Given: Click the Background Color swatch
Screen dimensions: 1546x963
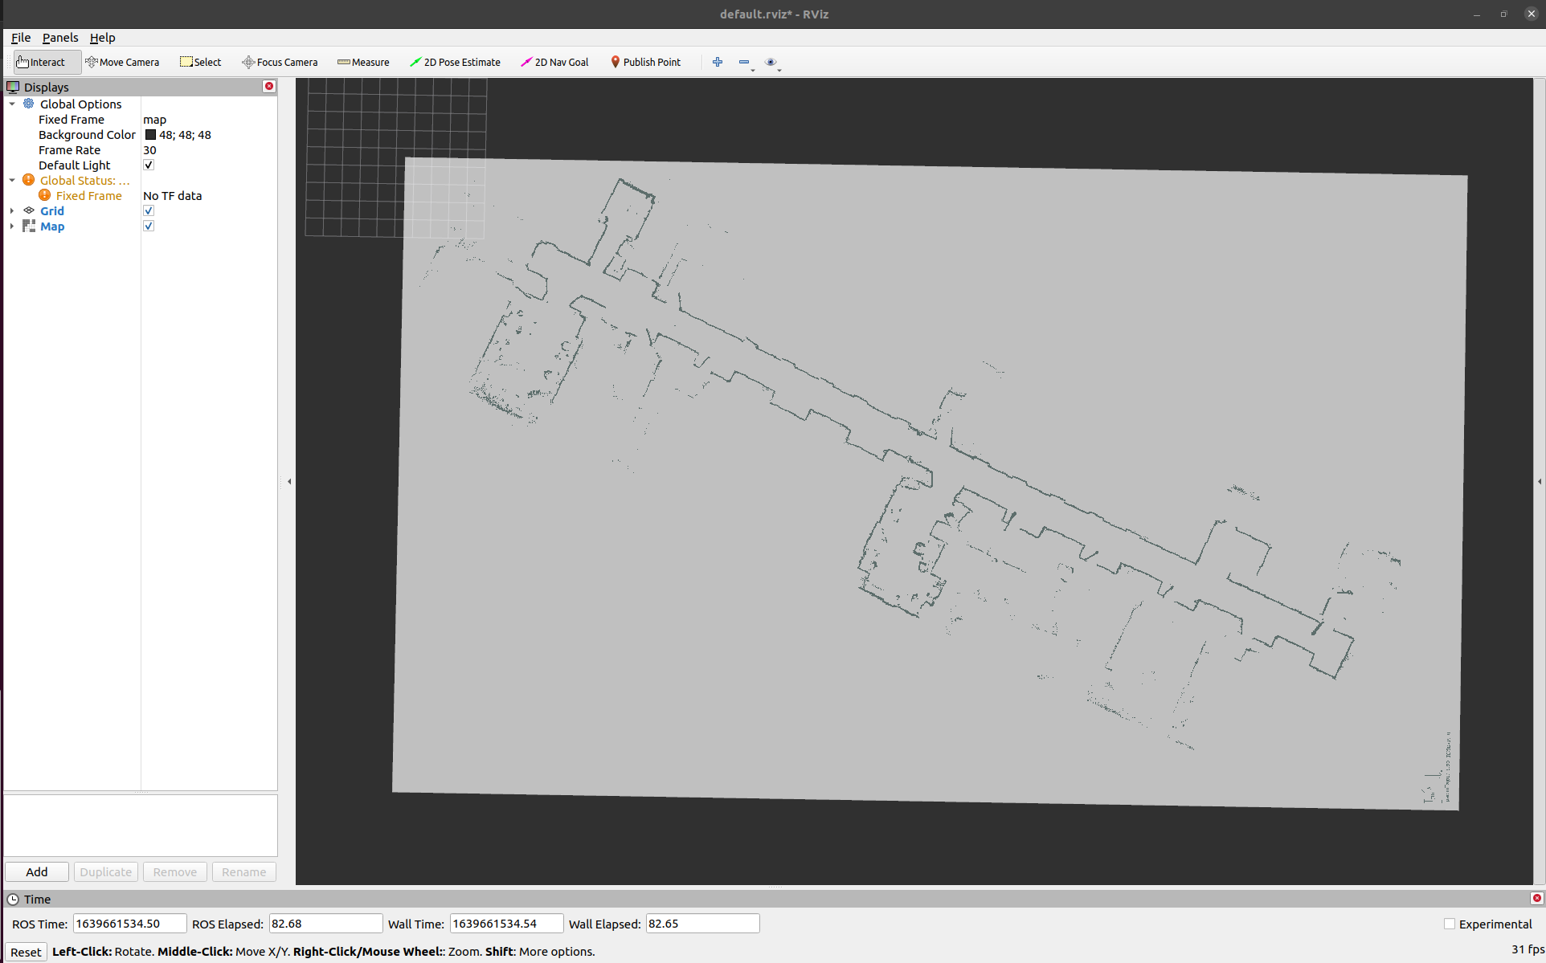Looking at the screenshot, I should [x=150, y=135].
